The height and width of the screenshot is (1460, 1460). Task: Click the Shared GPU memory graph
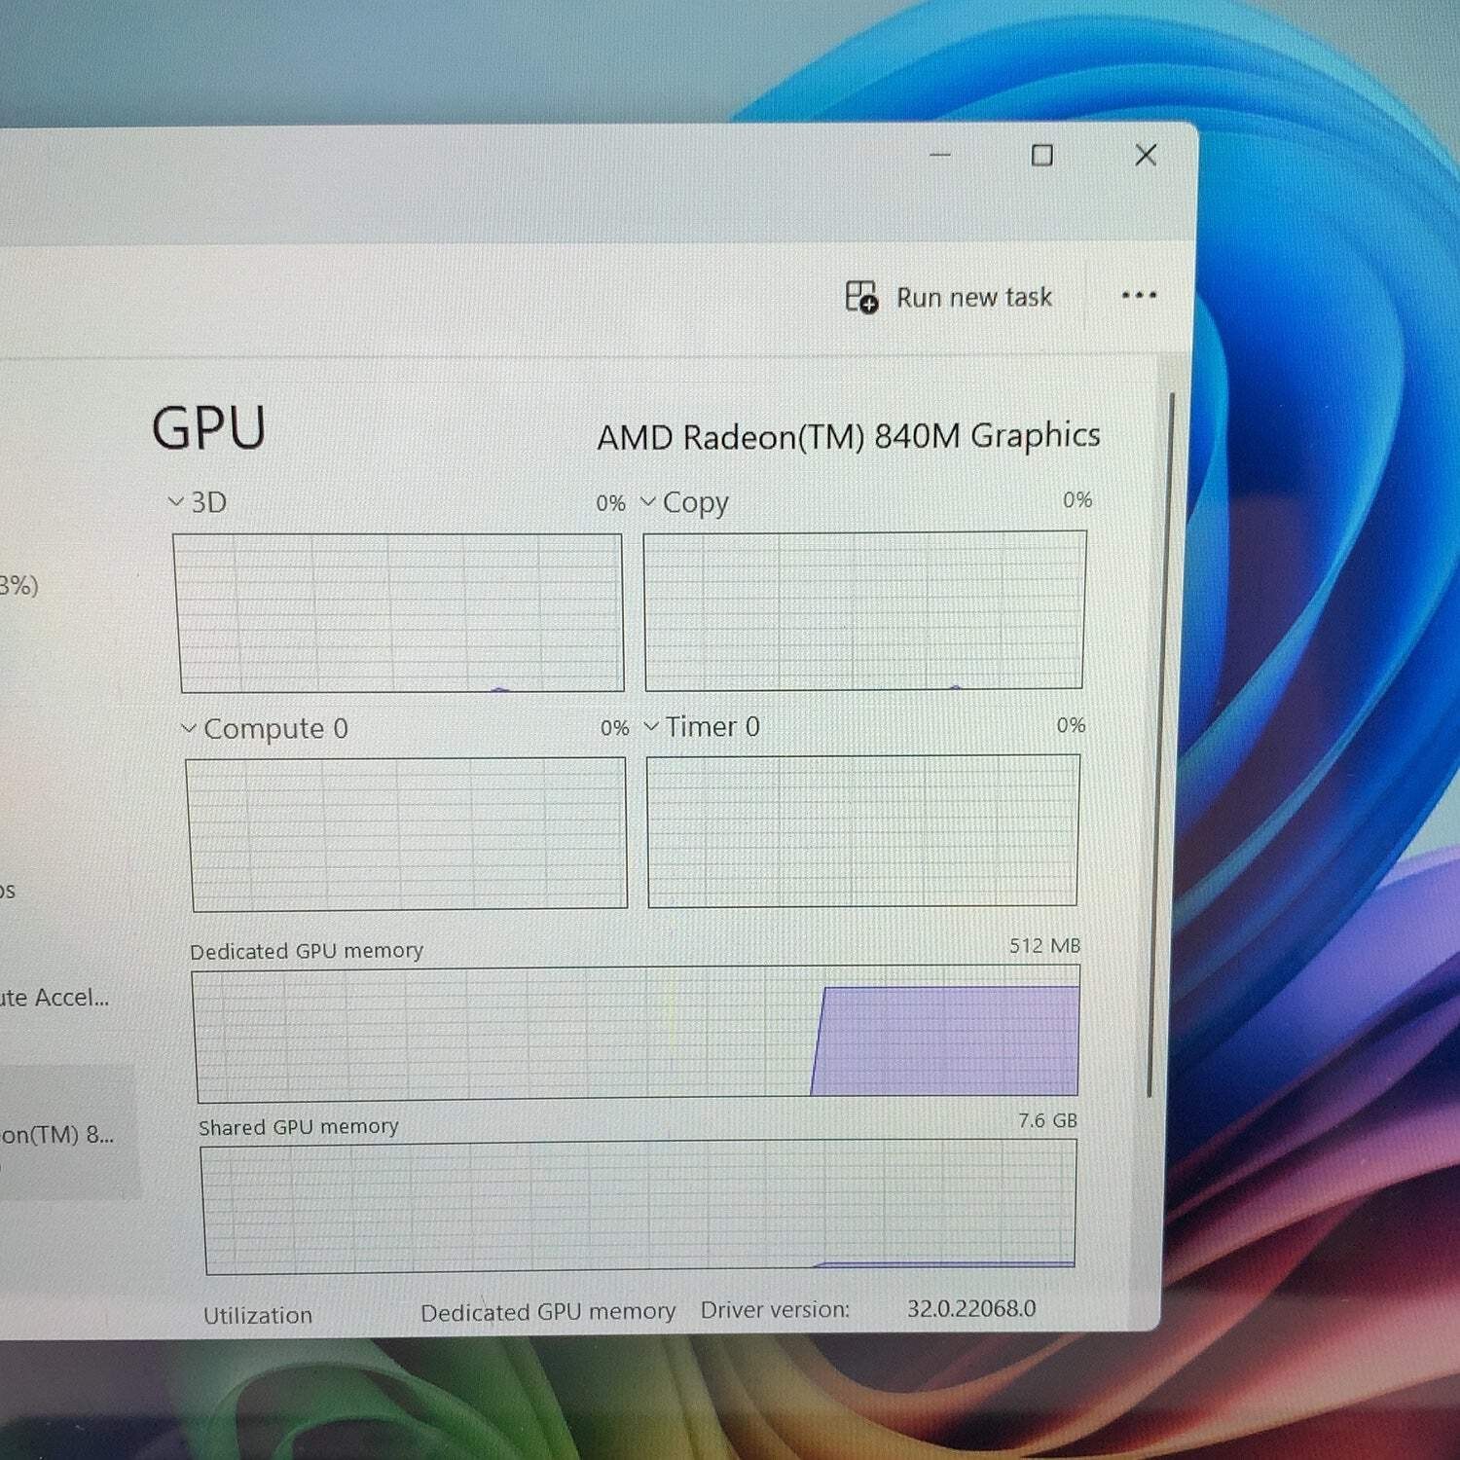639,1207
